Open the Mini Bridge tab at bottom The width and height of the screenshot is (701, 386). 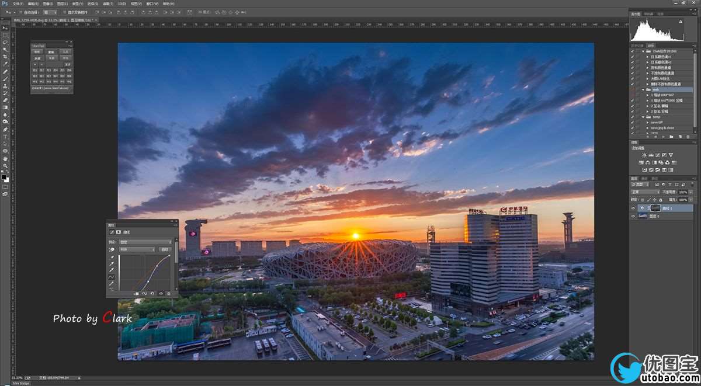pos(20,383)
